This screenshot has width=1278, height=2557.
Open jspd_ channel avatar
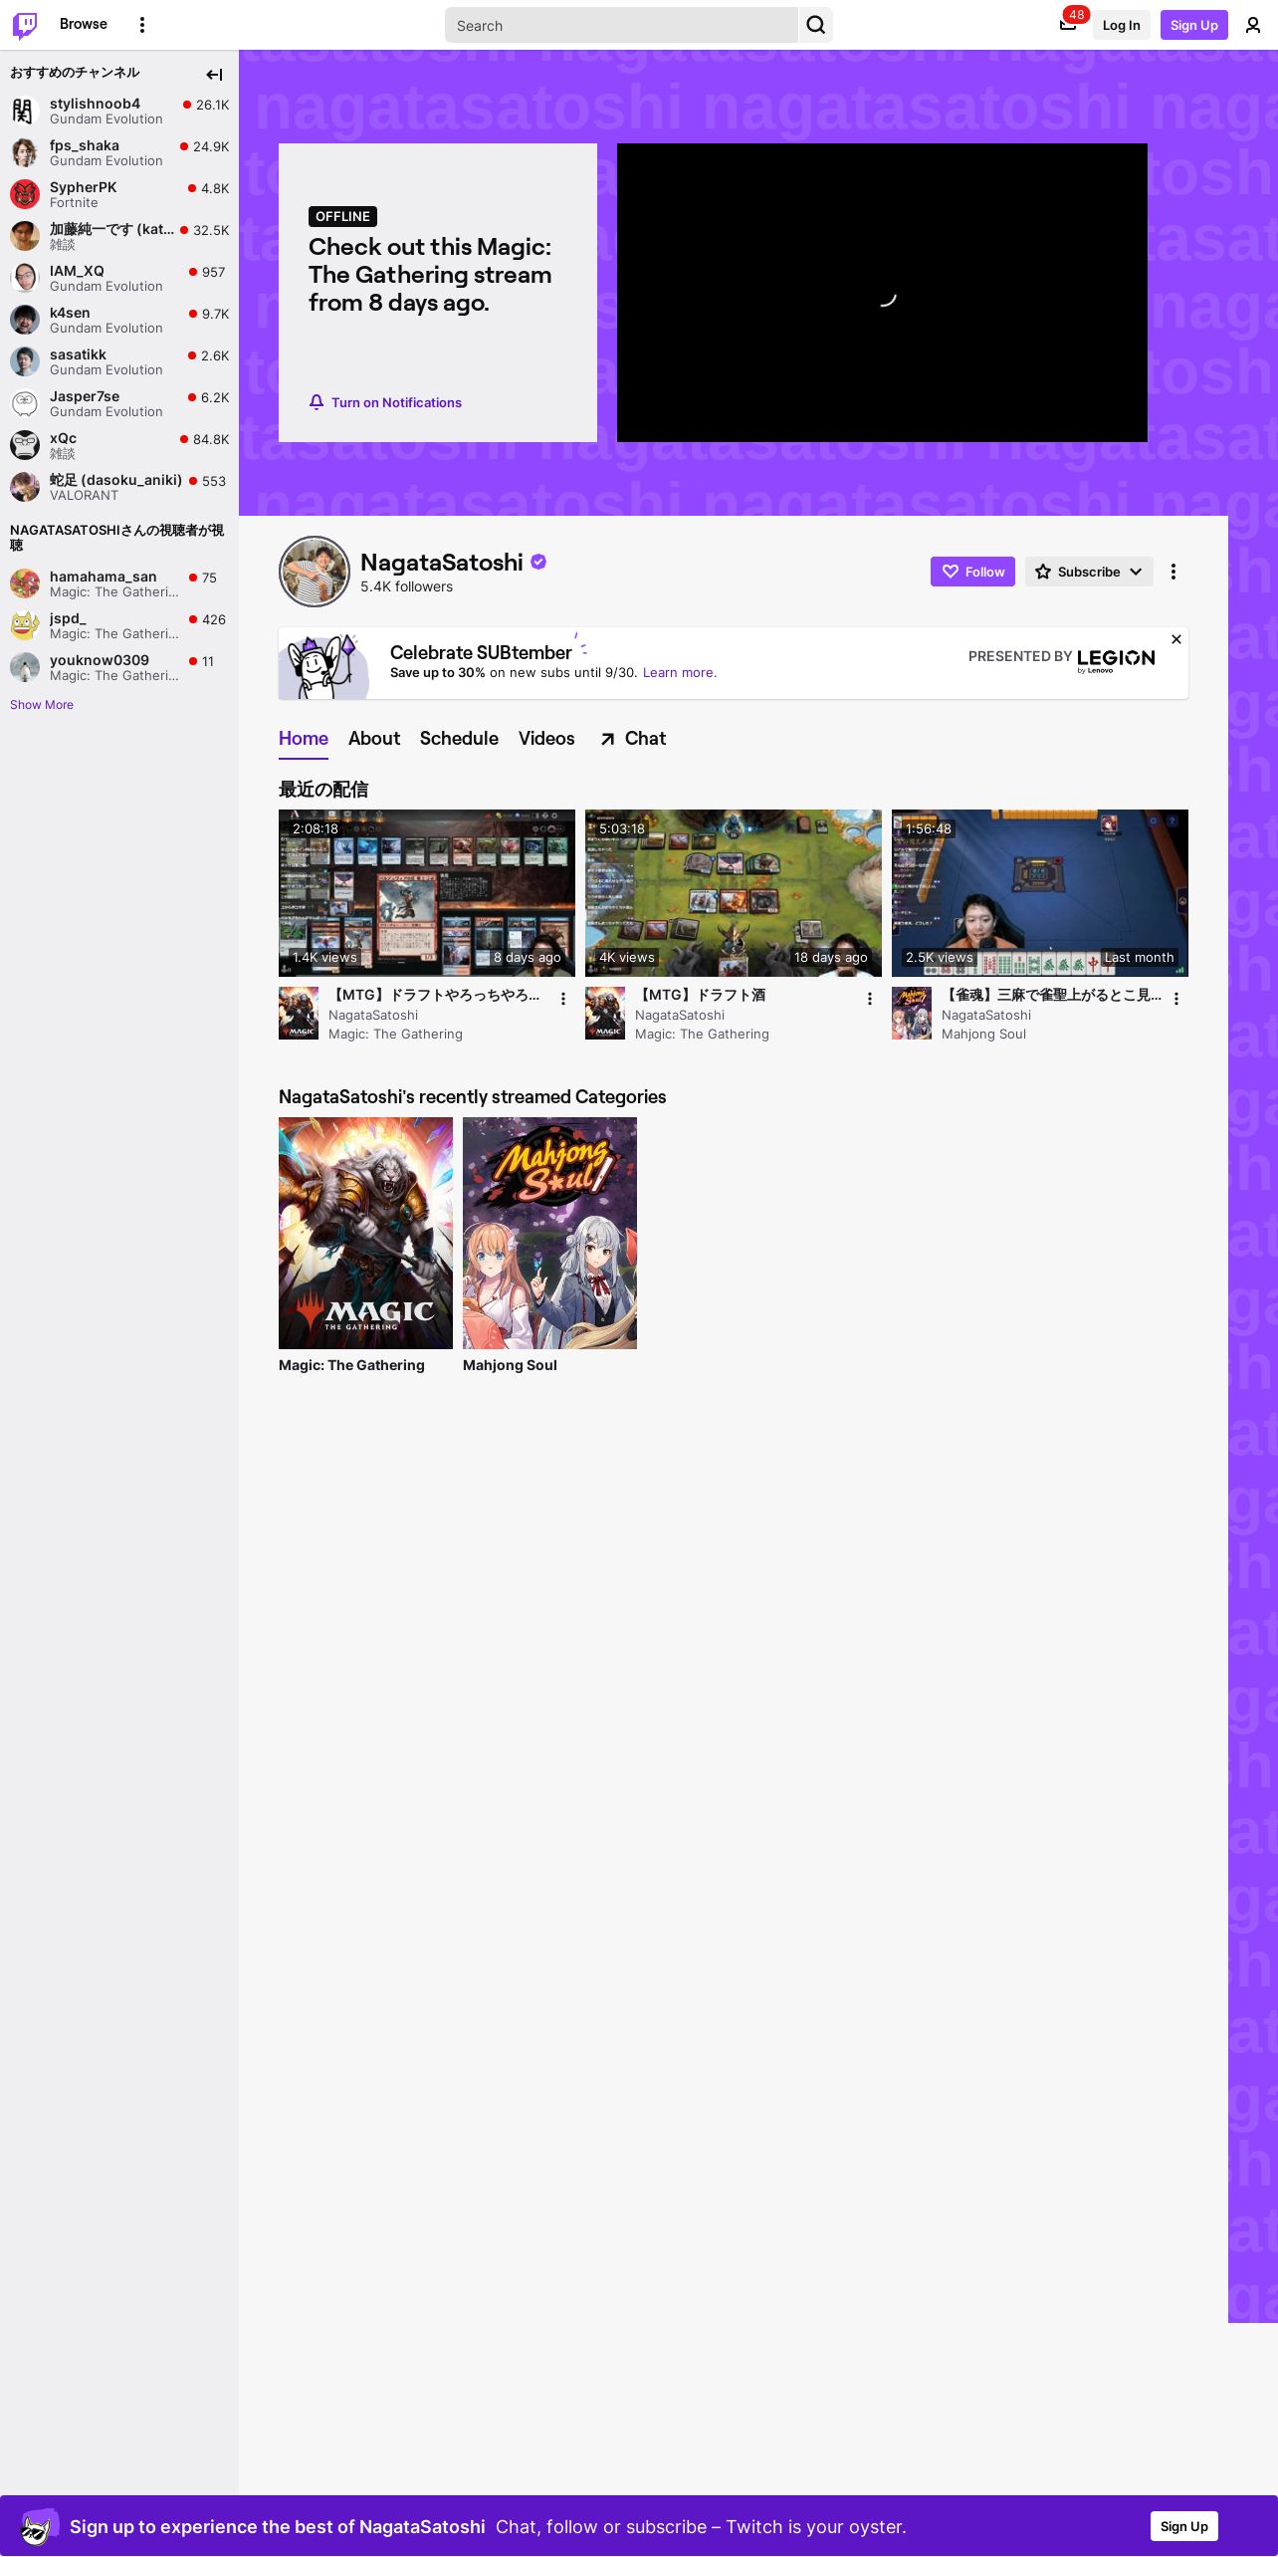tap(25, 625)
